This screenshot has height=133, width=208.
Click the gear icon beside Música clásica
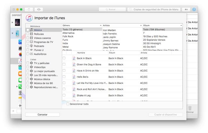pos(31,79)
